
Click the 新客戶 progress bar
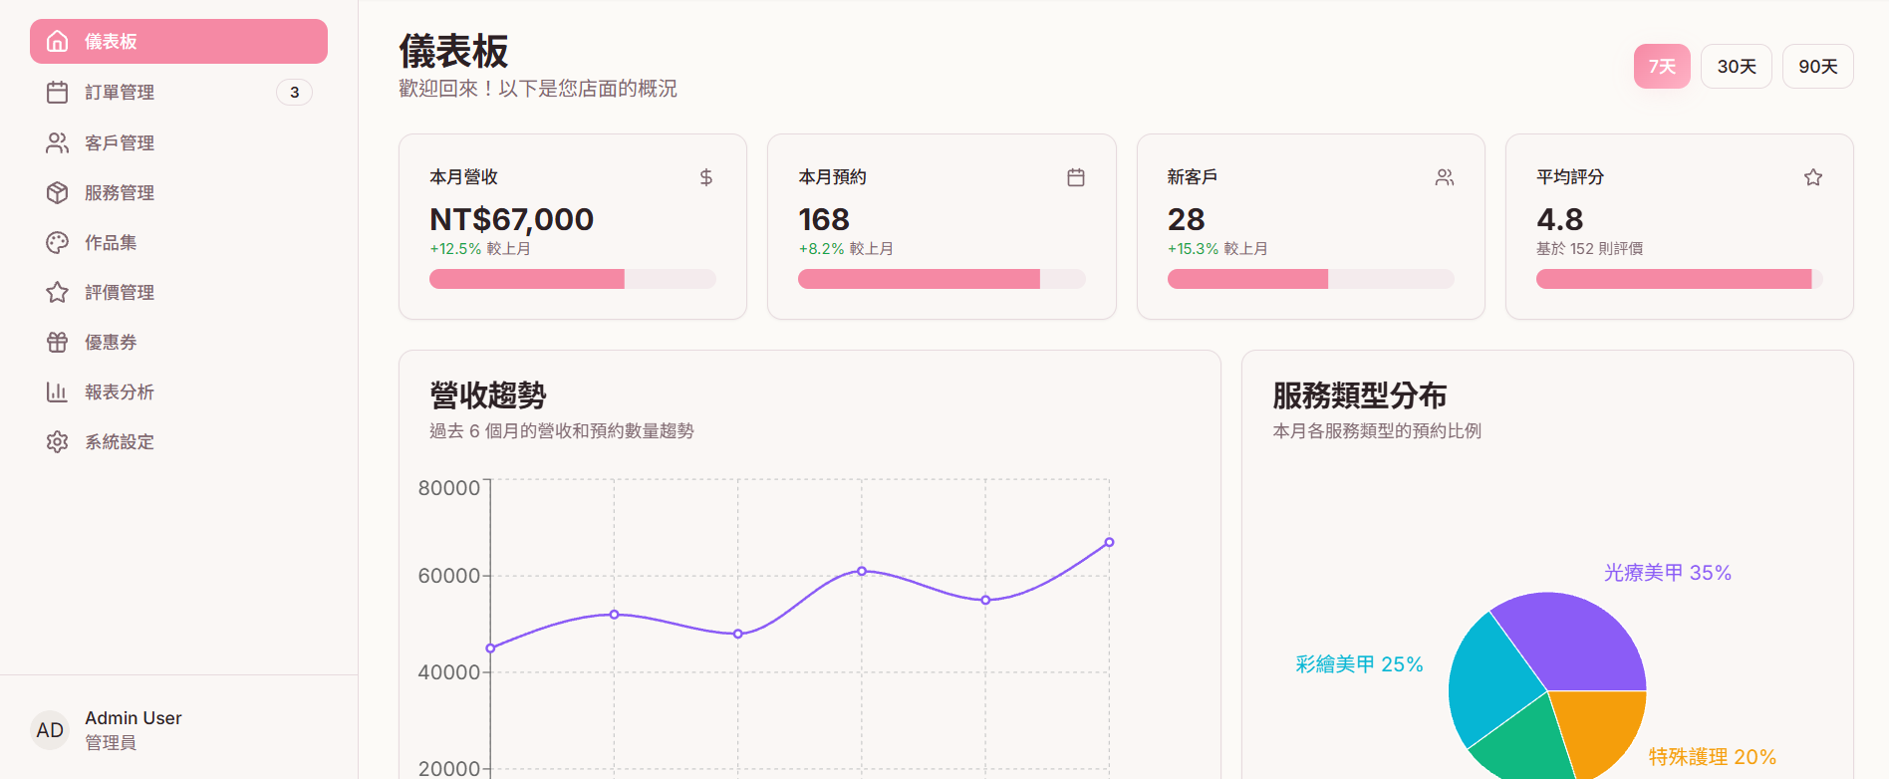[x=1311, y=279]
